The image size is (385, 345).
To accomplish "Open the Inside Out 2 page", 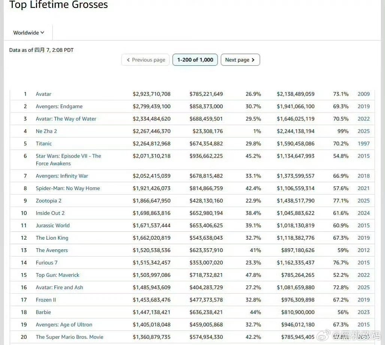I will tap(50, 213).
